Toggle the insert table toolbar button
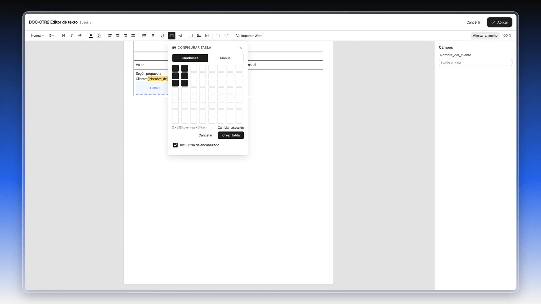 pyautogui.click(x=171, y=36)
